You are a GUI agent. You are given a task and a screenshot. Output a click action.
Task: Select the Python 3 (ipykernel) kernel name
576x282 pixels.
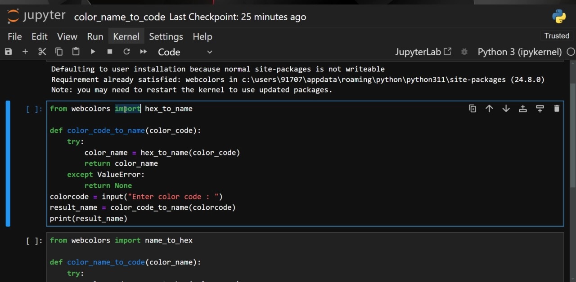pyautogui.click(x=520, y=52)
